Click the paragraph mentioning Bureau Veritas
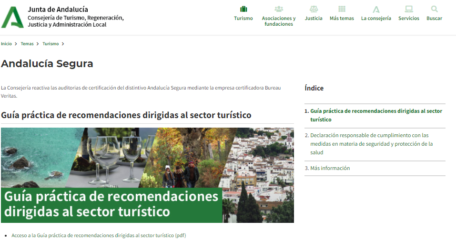Image resolution: width=456 pixels, height=250 pixels. pos(141,91)
